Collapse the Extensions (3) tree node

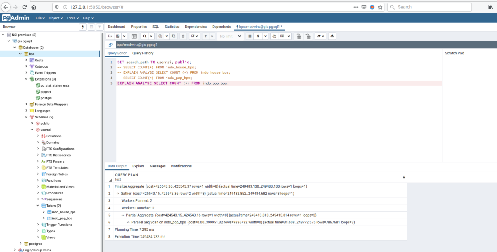pos(27,79)
